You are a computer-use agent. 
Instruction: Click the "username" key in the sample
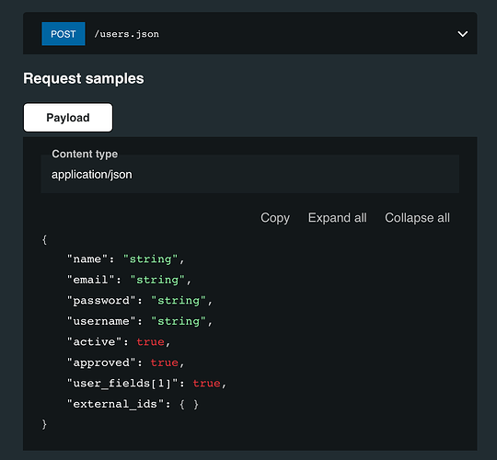101,321
